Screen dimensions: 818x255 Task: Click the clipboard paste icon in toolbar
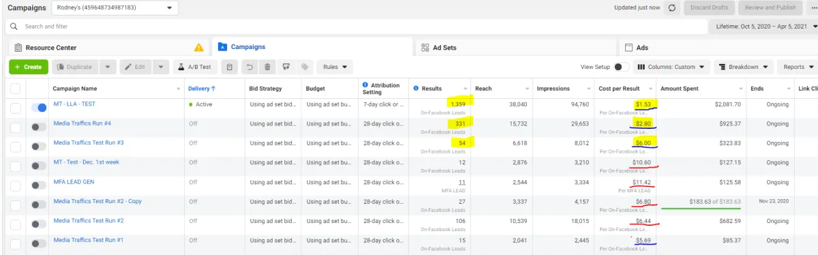230,67
